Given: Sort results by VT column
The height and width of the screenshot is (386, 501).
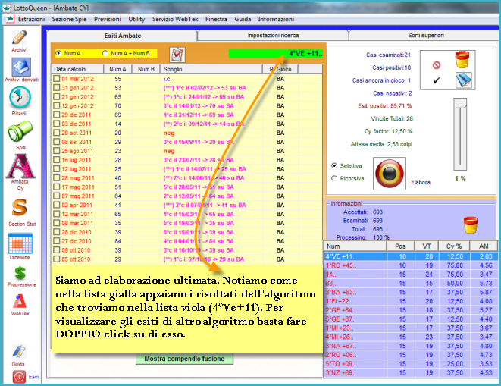Looking at the screenshot, I should point(427,246).
